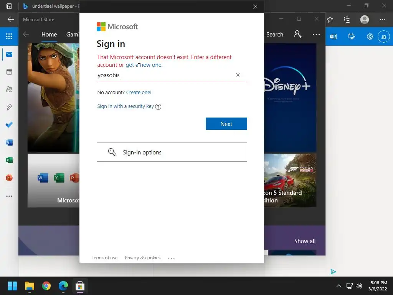
Task: Open volume control in system tray
Action: pyautogui.click(x=359, y=286)
